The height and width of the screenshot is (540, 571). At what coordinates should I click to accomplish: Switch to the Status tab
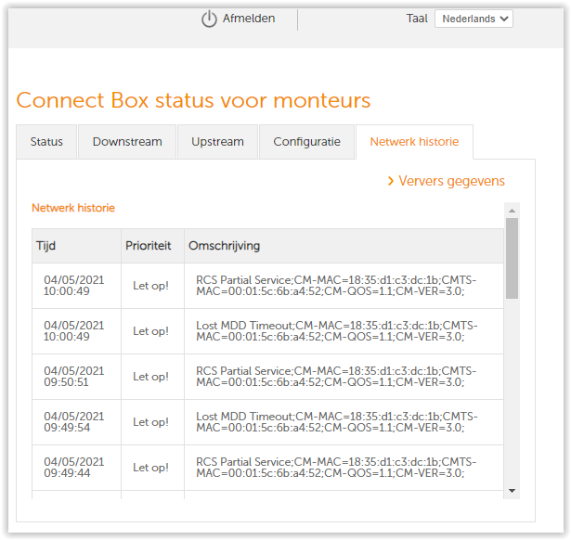click(x=46, y=142)
